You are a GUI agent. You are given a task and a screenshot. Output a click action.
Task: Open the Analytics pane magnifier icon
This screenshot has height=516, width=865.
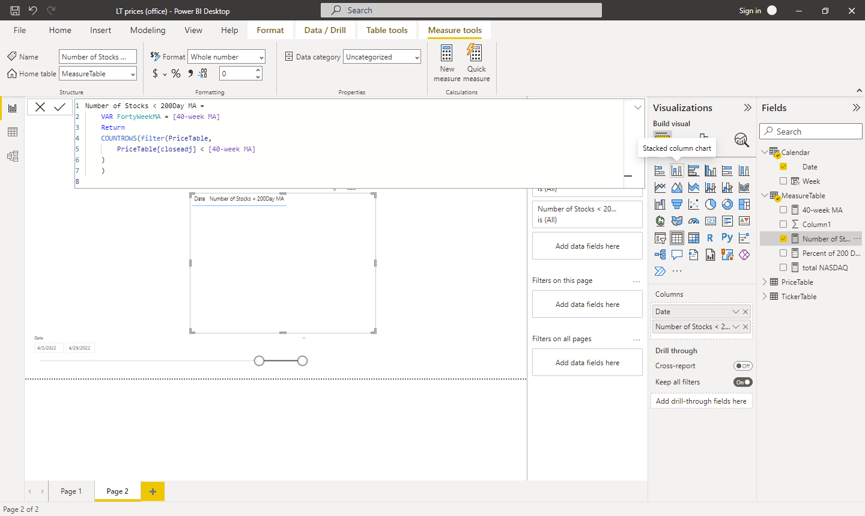click(742, 139)
